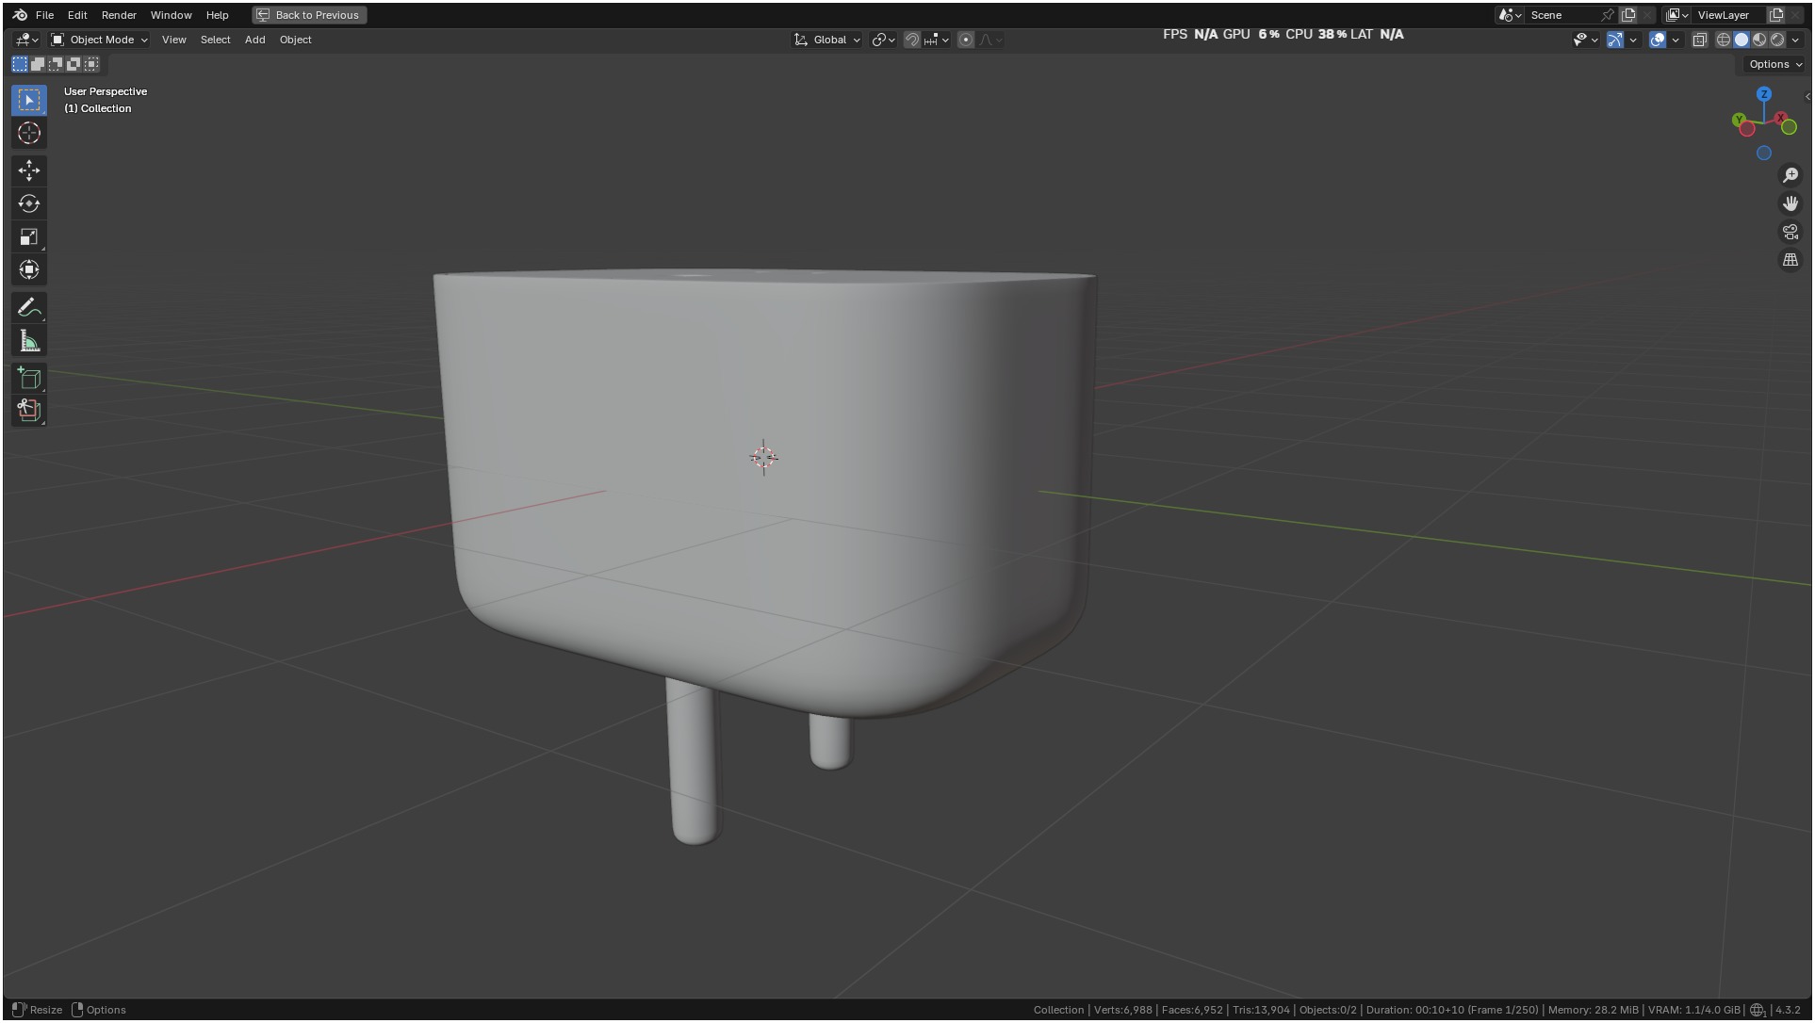Open the snapping options dropdown

tap(937, 40)
